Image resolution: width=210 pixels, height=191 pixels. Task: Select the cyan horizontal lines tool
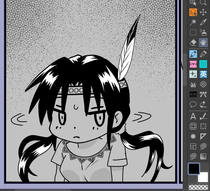coord(203,64)
